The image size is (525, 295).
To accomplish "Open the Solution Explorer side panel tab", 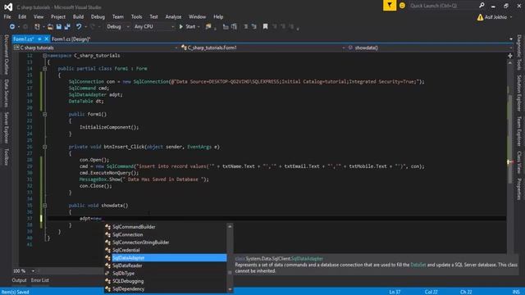I will point(519,93).
